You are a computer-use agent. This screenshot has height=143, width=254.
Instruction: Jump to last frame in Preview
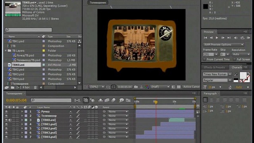pyautogui.click(x=229, y=38)
